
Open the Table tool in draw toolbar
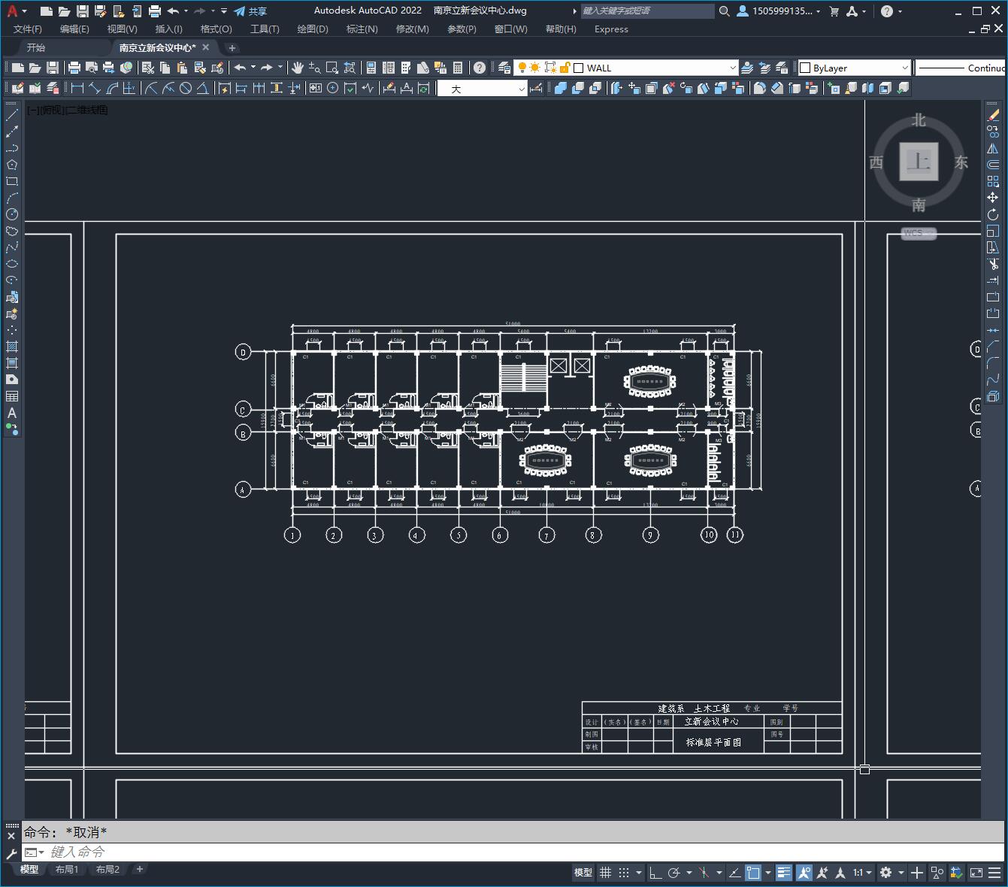click(x=12, y=396)
